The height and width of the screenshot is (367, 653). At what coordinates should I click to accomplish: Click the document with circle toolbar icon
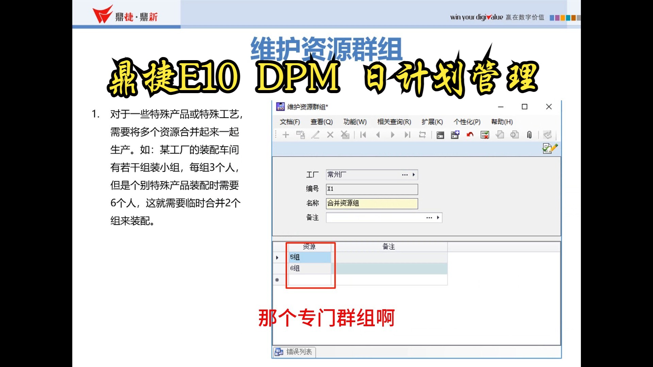click(x=515, y=135)
